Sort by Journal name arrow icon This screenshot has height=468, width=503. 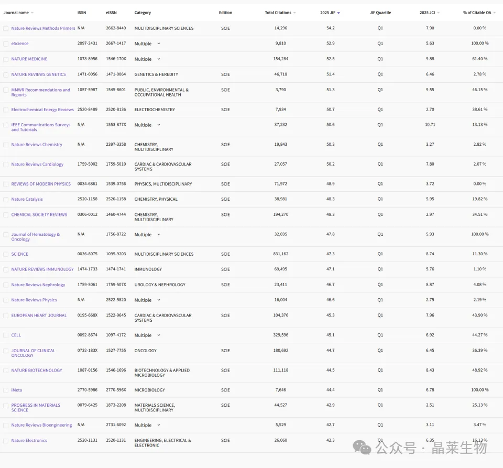(x=32, y=13)
